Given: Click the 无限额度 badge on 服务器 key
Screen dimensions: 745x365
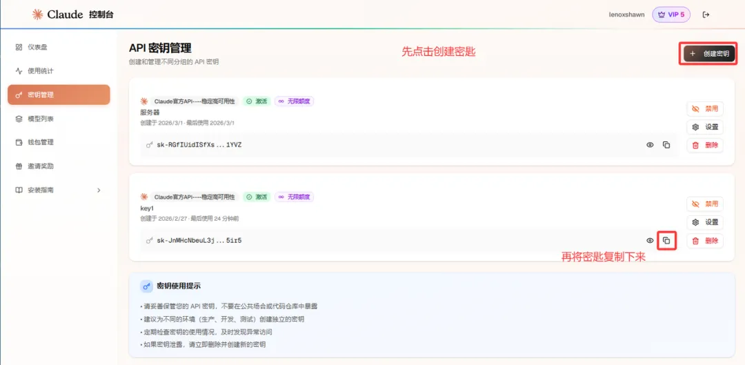Looking at the screenshot, I should 294,101.
